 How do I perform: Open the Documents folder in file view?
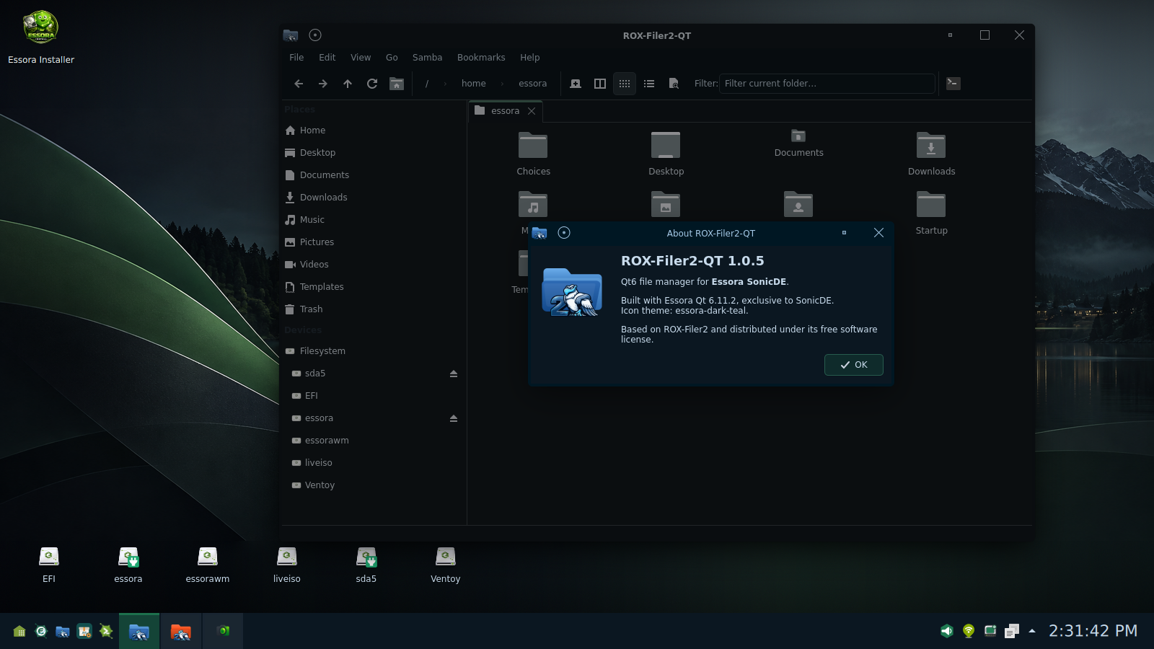pos(798,143)
